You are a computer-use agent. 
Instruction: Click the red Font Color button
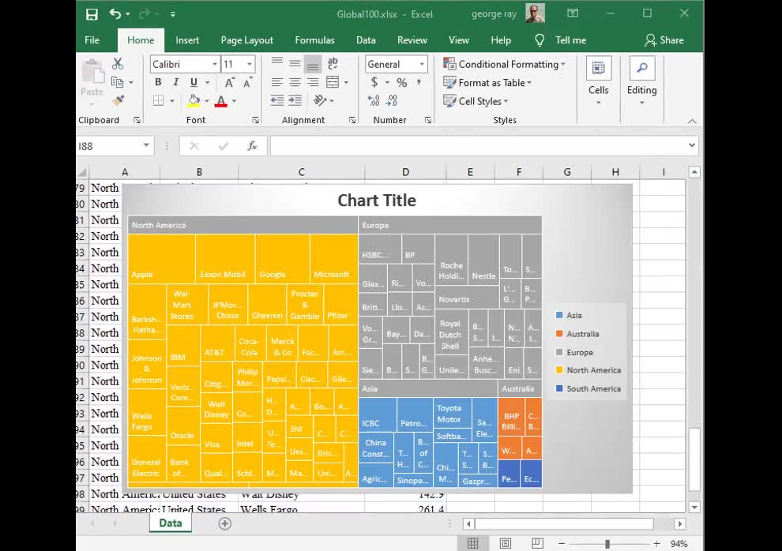pos(221,101)
